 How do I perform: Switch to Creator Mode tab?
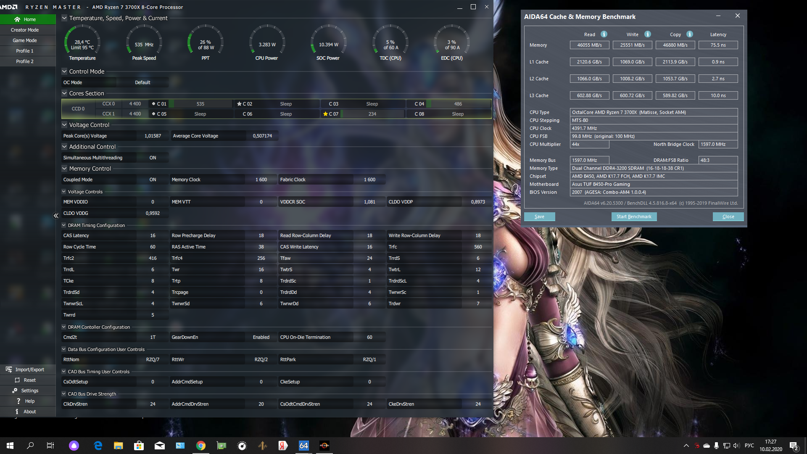click(25, 30)
